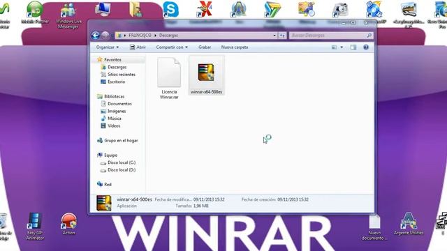The image size is (447, 251).
Task: Open Escritorio in the sidebar
Action: coord(116,82)
